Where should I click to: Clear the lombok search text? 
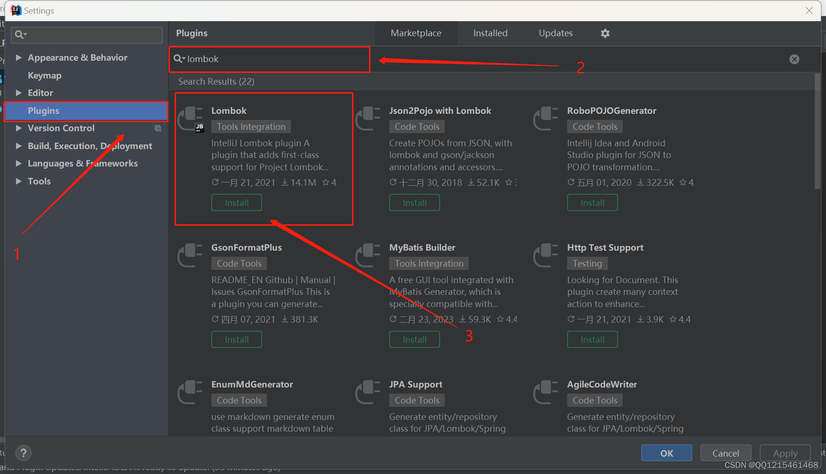pyautogui.click(x=794, y=59)
